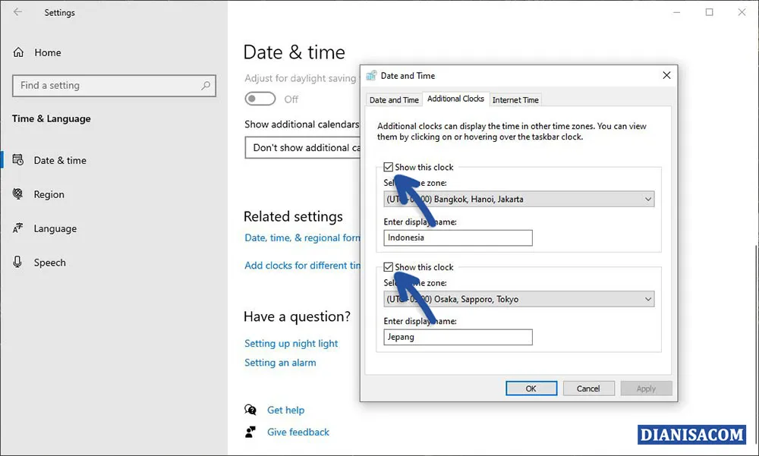This screenshot has width=759, height=456.
Task: Click the search magnifier in Find a setting
Action: (206, 85)
